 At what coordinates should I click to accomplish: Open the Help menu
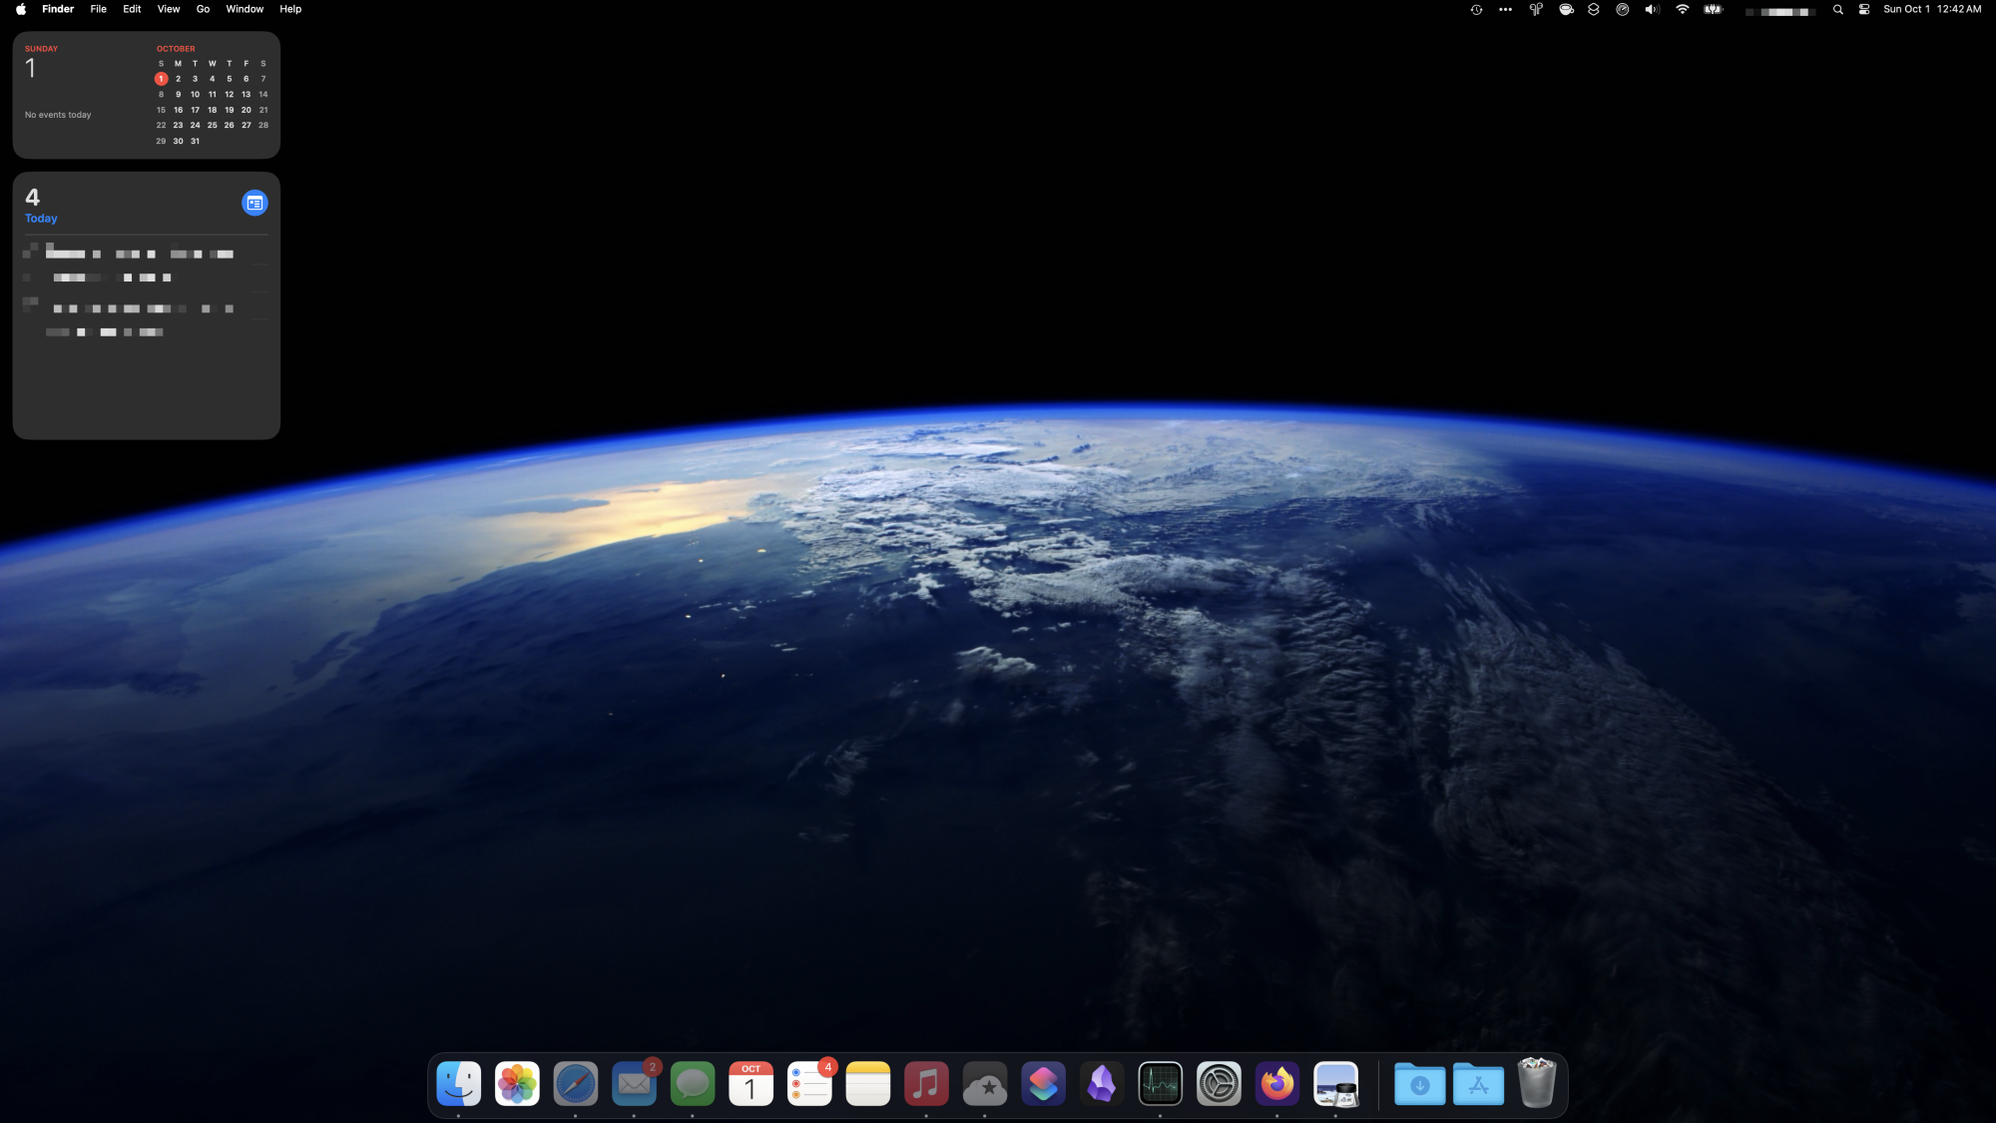290,9
